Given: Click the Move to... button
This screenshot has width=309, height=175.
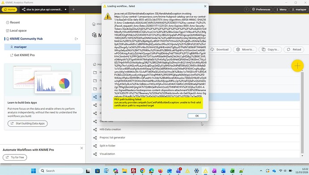Looking at the screenshot, I should [x=245, y=50].
